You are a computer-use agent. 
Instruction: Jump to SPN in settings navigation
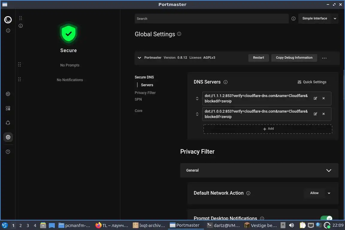[138, 99]
